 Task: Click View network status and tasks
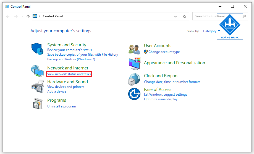69,74
